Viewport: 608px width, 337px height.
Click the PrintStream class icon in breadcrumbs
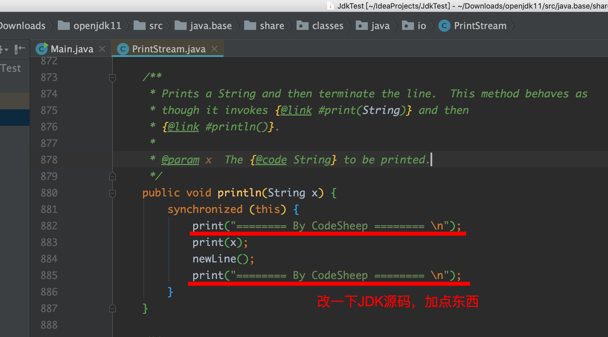(444, 26)
